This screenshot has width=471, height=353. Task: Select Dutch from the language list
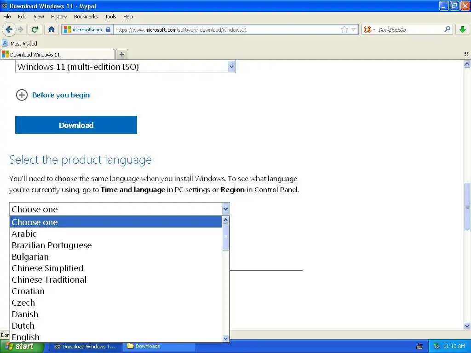click(x=115, y=325)
